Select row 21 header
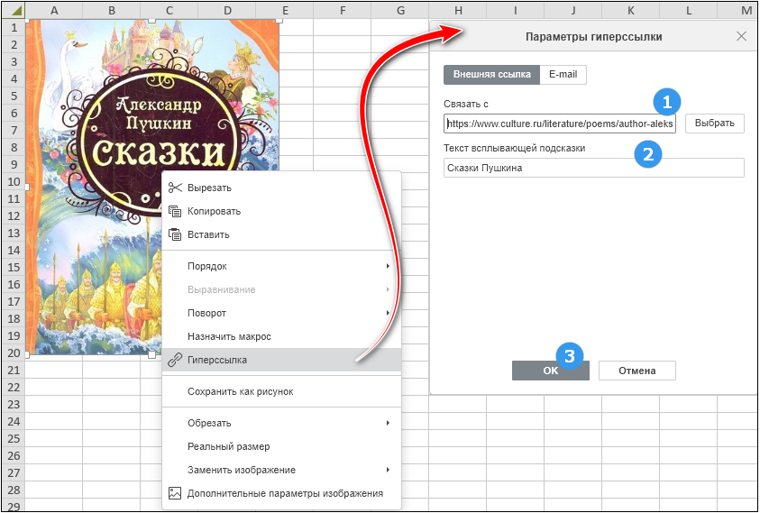The image size is (760, 513). point(14,370)
